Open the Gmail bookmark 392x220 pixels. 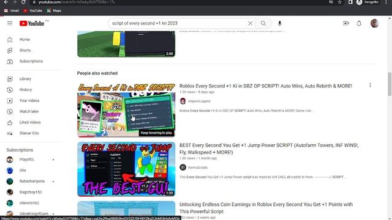click(x=12, y=10)
